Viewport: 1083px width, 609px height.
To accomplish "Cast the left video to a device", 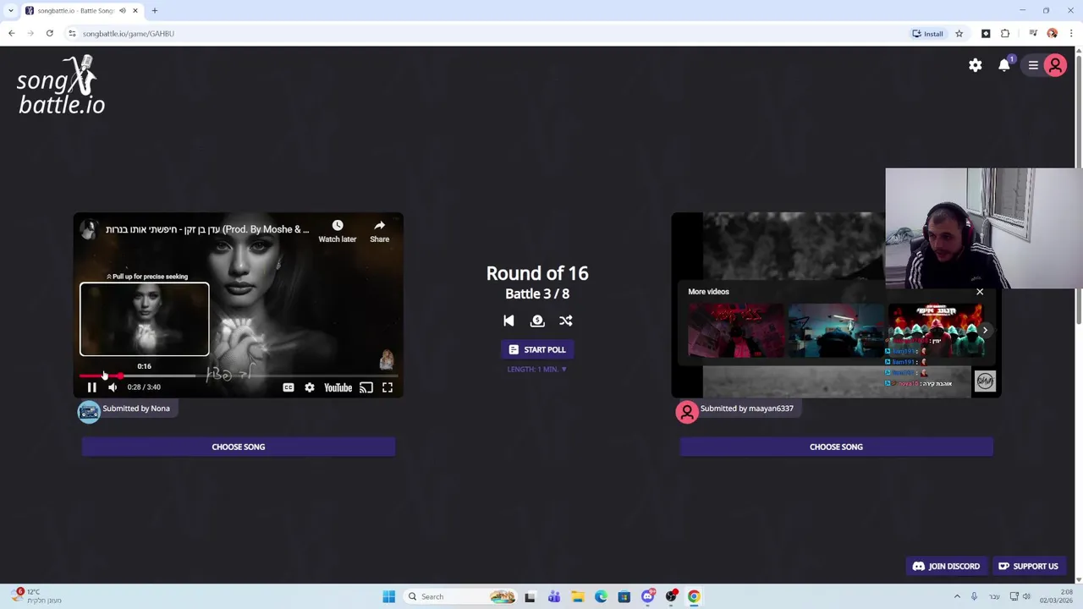I will click(x=366, y=387).
